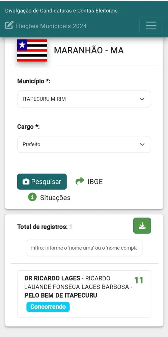Open the ITAPECURU MIRIM select box
Image resolution: width=168 pixels, height=337 pixels.
84,99
